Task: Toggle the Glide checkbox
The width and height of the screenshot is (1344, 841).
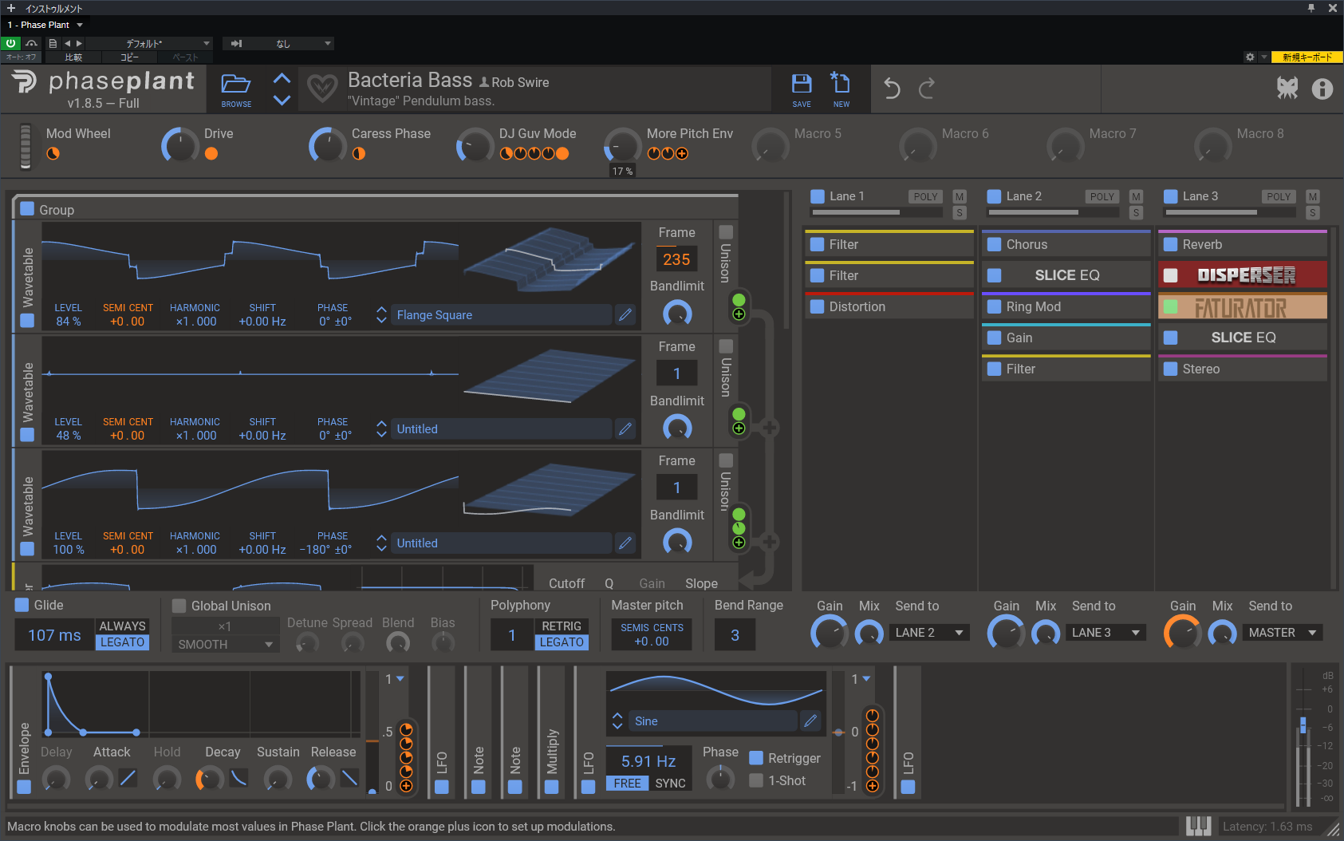Action: coord(22,605)
